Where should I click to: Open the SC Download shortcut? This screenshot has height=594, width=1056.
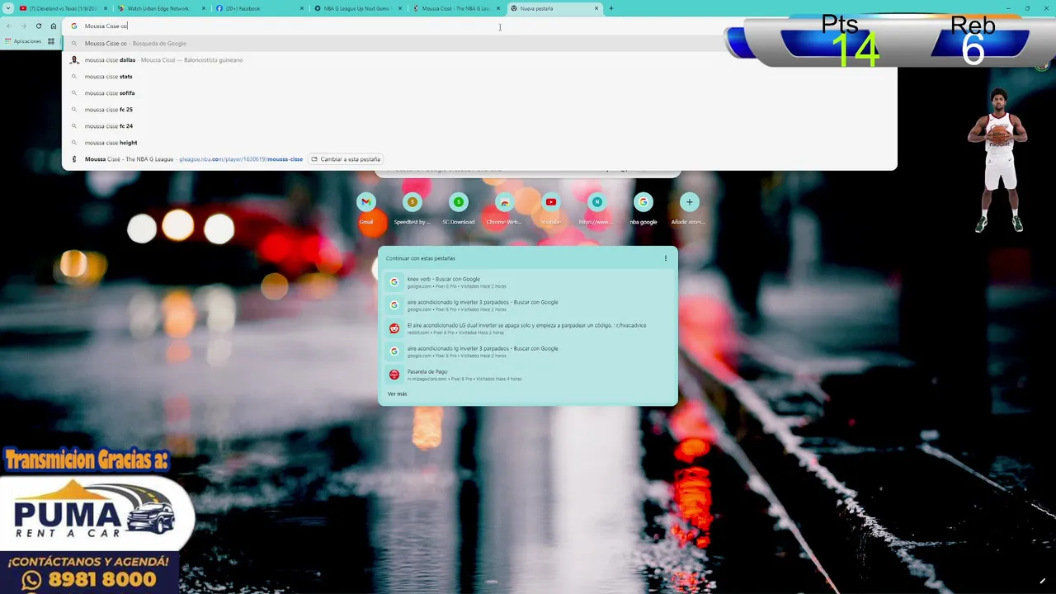(458, 209)
